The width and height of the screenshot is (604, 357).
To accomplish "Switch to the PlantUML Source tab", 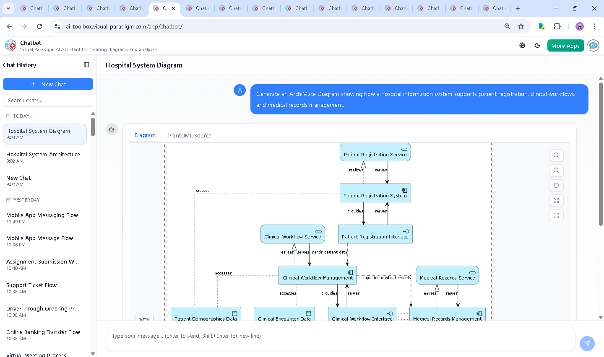I will [x=189, y=135].
